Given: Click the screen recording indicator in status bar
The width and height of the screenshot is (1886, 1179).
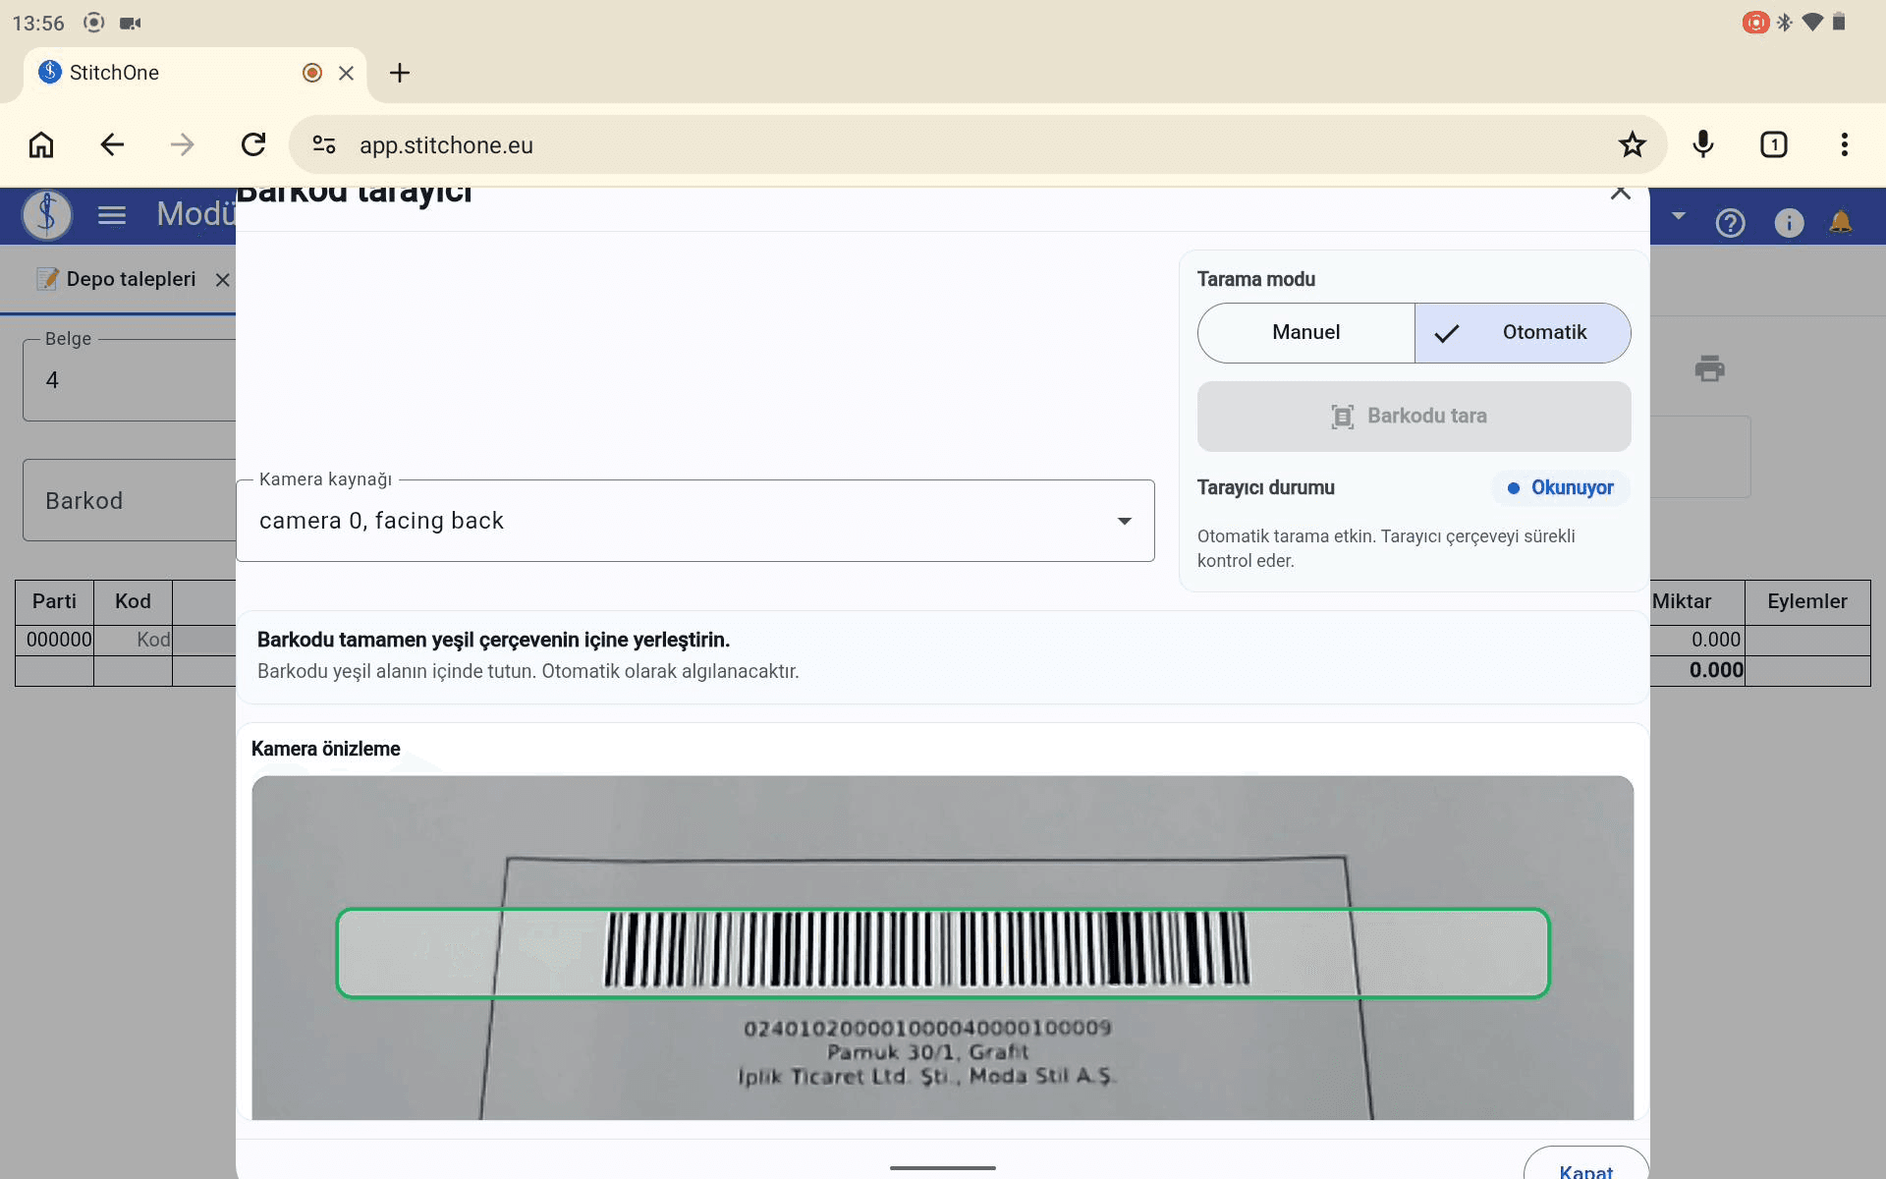Looking at the screenshot, I should 1756,22.
